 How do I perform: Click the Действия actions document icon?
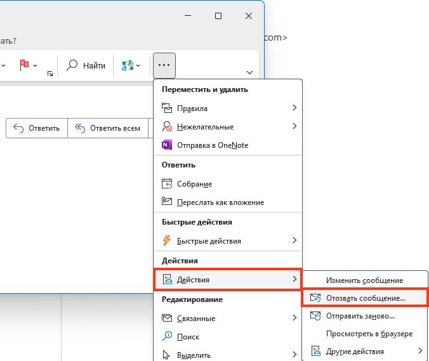[167, 279]
